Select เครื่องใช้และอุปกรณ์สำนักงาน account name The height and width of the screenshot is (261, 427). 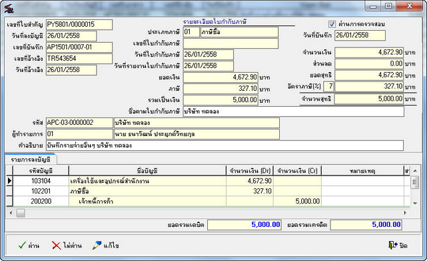[147, 181]
